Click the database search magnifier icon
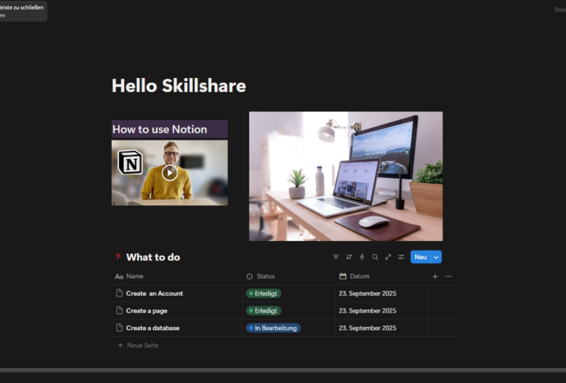566x383 pixels. [375, 257]
